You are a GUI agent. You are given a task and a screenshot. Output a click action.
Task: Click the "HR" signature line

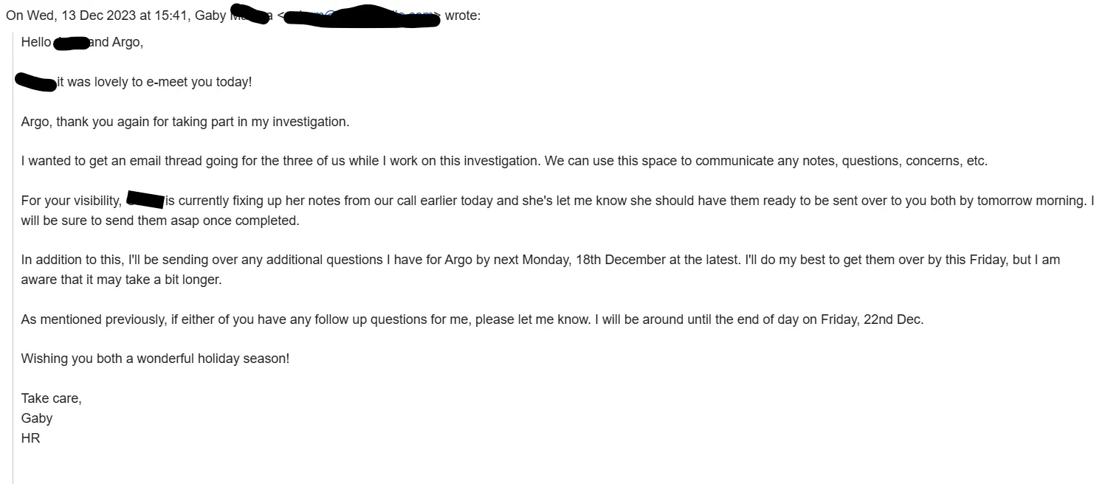[x=30, y=438]
